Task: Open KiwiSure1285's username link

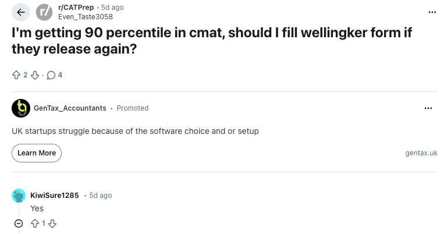Action: click(x=54, y=195)
